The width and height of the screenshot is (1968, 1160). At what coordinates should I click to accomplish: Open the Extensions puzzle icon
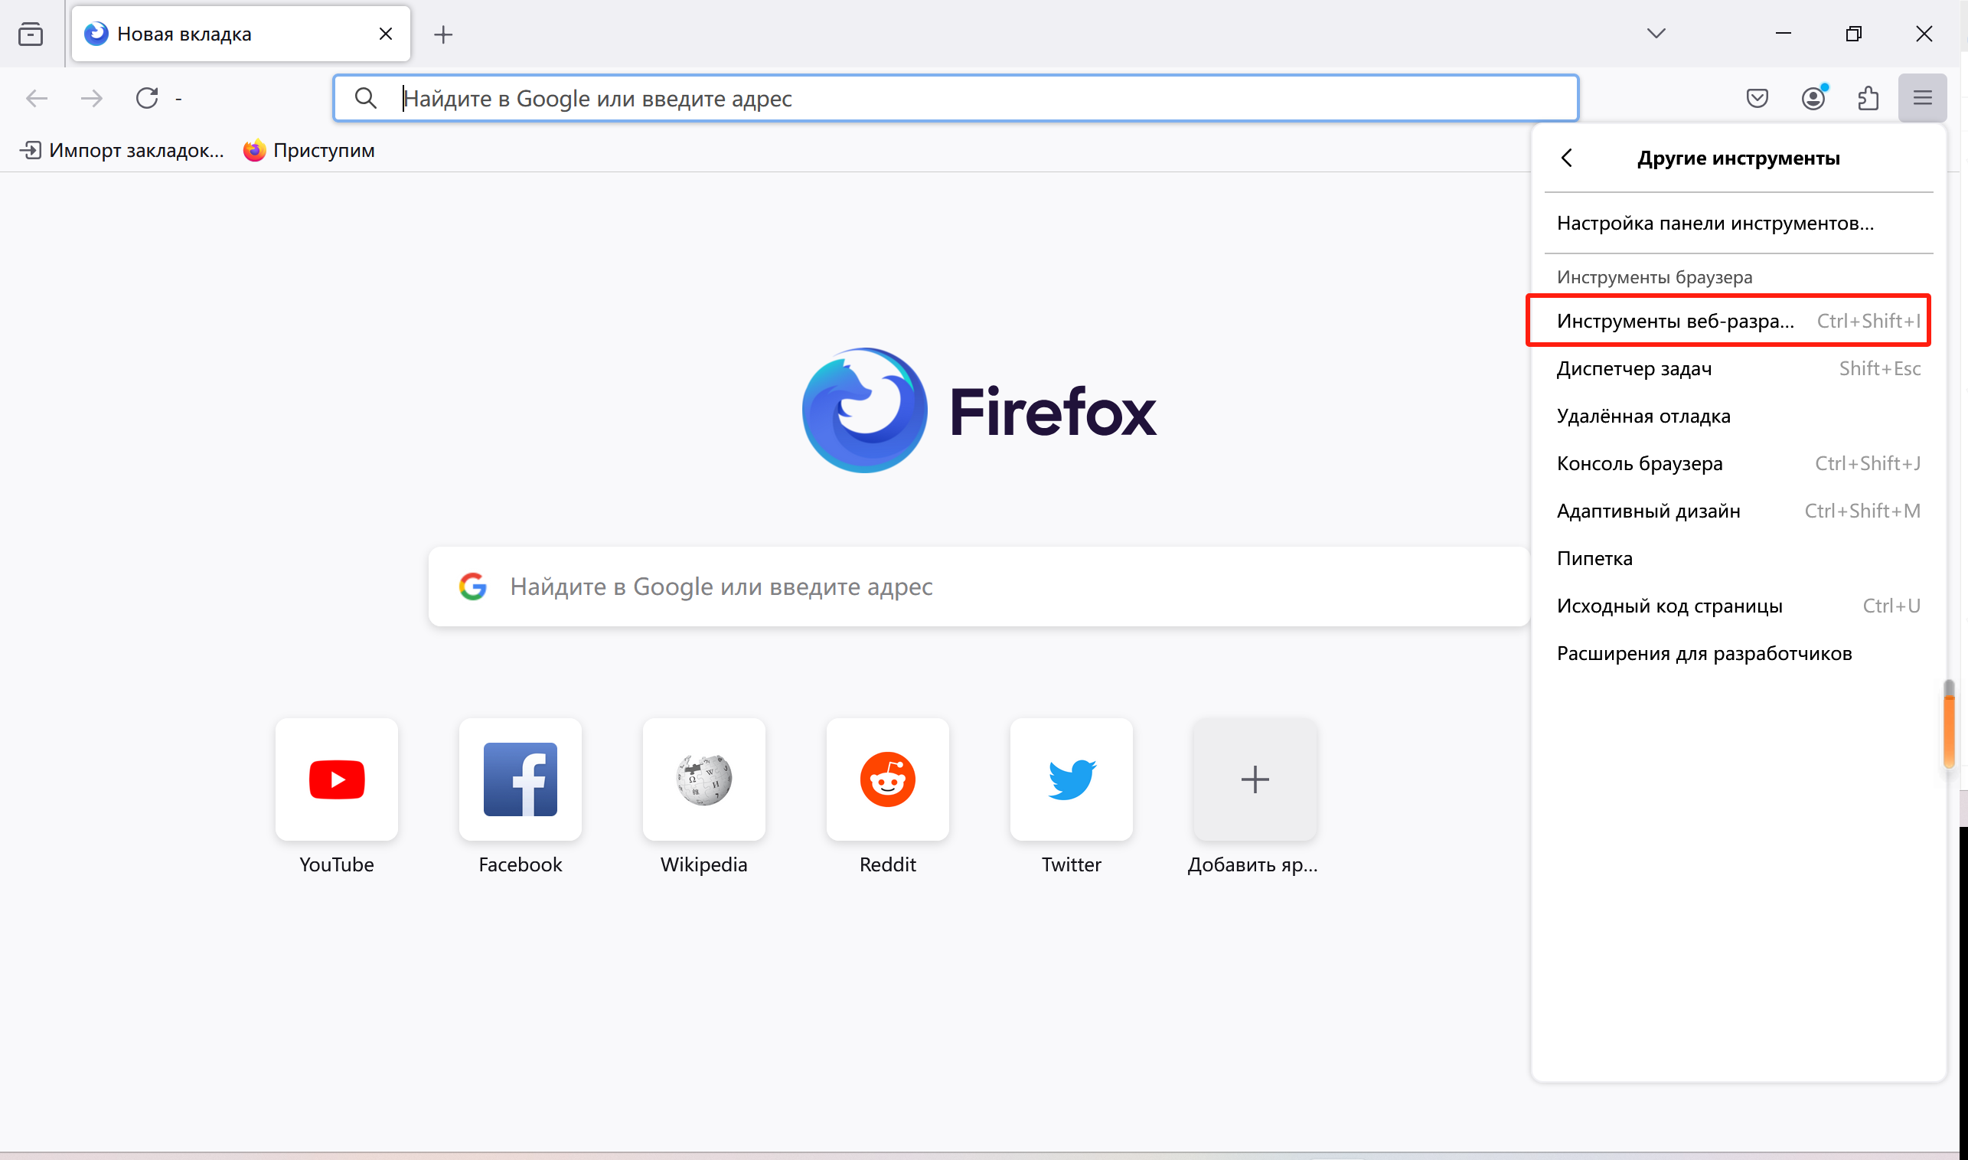pyautogui.click(x=1868, y=99)
